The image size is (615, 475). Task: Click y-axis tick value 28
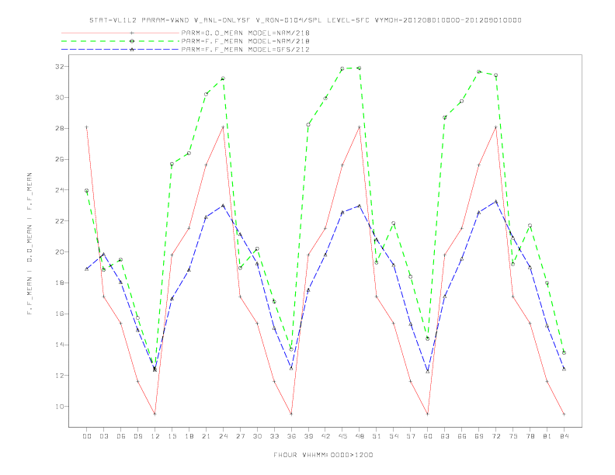point(59,129)
